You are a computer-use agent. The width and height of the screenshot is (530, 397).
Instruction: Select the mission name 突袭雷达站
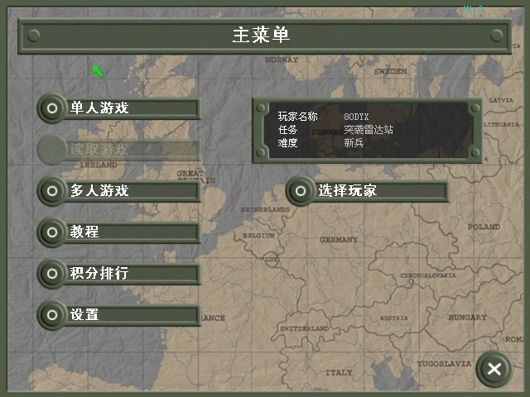(369, 130)
